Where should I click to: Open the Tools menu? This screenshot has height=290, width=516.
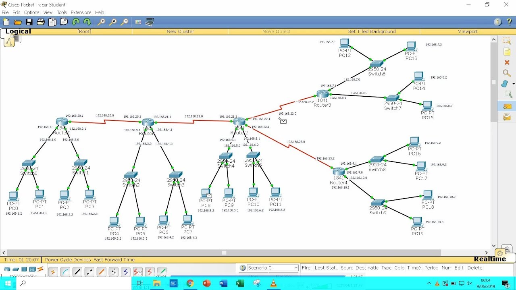[x=62, y=12]
